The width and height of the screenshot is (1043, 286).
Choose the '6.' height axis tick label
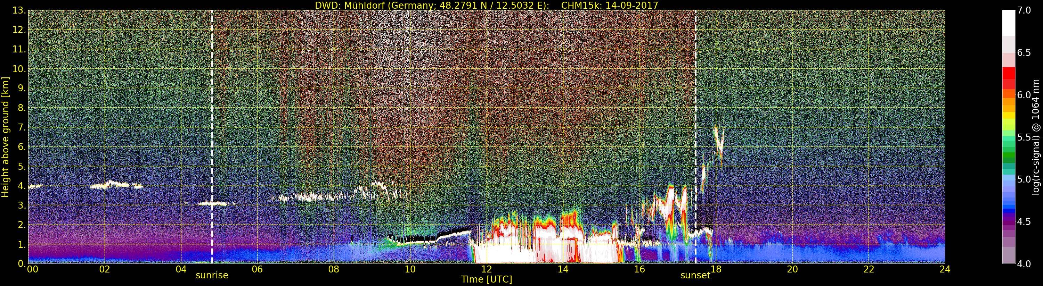22,147
